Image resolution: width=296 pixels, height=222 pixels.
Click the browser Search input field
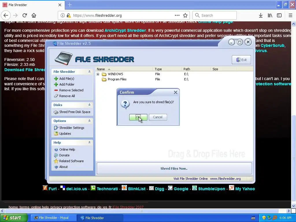(x=215, y=16)
